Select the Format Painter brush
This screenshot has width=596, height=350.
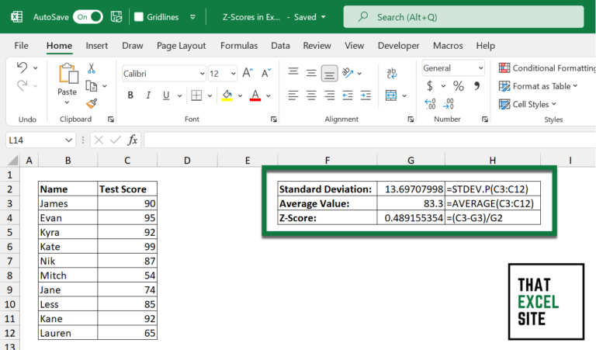(92, 102)
